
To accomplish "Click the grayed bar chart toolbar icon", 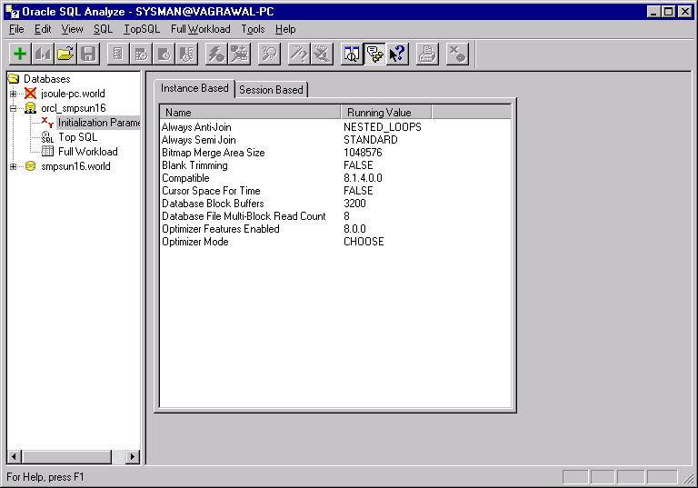I will tap(44, 54).
